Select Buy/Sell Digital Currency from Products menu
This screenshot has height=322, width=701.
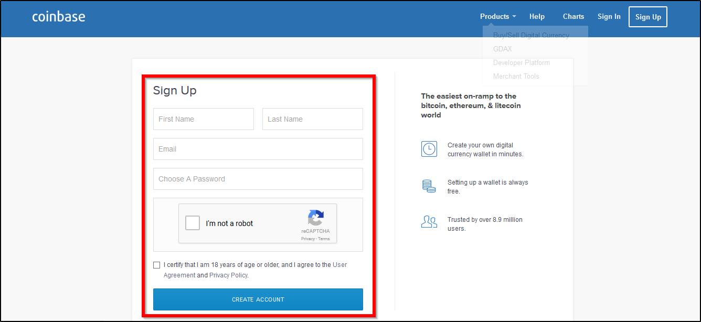531,35
